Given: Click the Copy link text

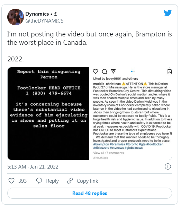Looking at the screenshot, I should (87, 181).
